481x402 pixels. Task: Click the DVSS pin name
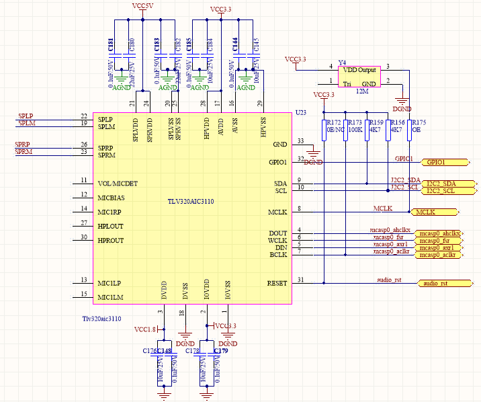point(185,291)
